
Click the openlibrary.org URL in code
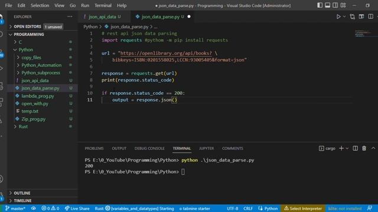tap(166, 53)
